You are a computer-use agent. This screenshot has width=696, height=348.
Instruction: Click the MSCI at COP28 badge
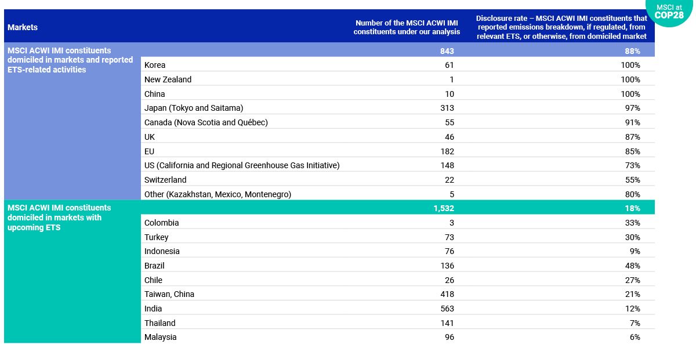[669, 13]
